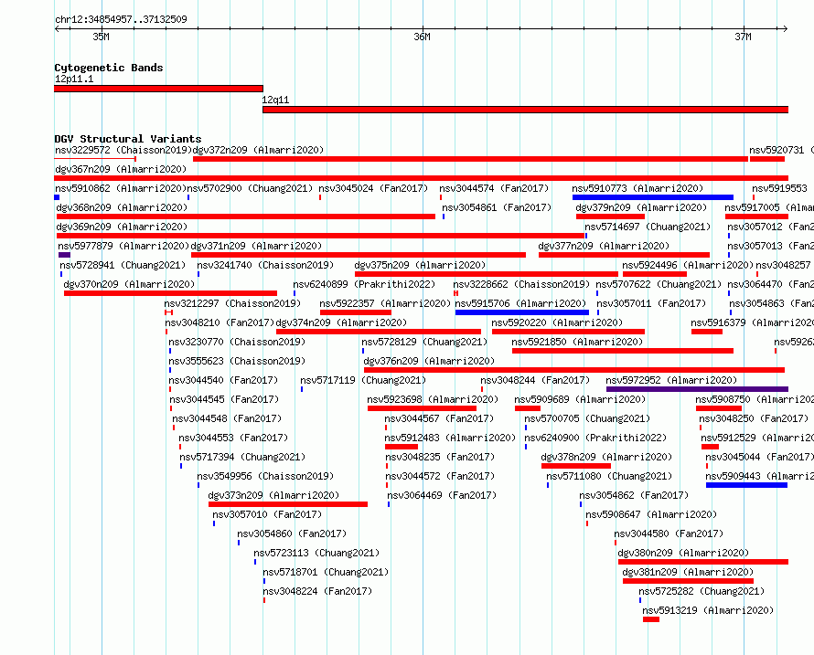
Task: Select the purple nsv5977879 variant bar
Action: click(x=64, y=255)
